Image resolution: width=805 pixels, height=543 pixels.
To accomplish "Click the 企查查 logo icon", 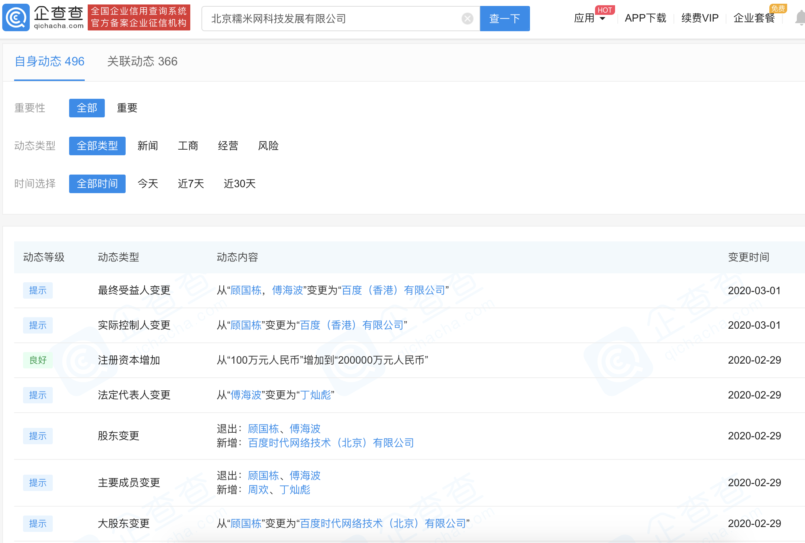I will pos(16,17).
